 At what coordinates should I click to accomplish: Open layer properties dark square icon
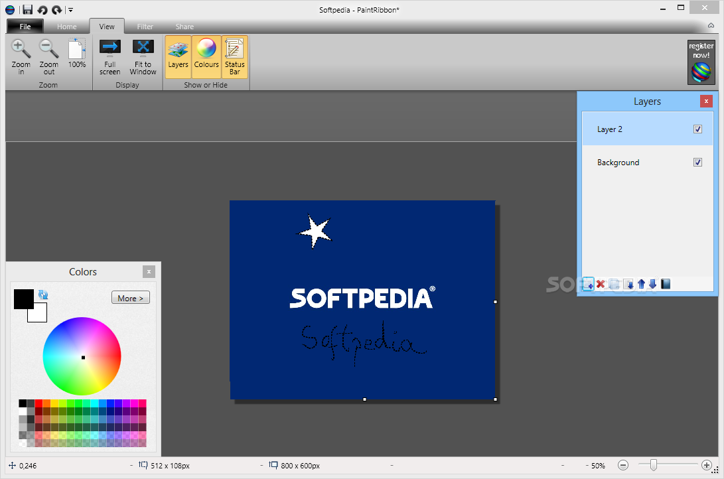pyautogui.click(x=666, y=284)
